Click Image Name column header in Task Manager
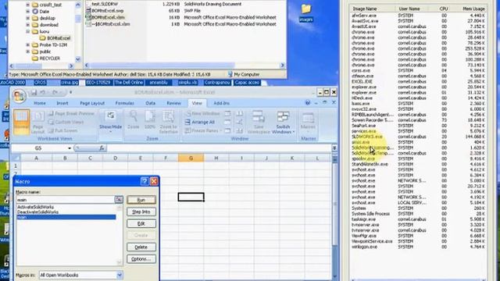Screen dimensions: 500x281 click(373, 9)
